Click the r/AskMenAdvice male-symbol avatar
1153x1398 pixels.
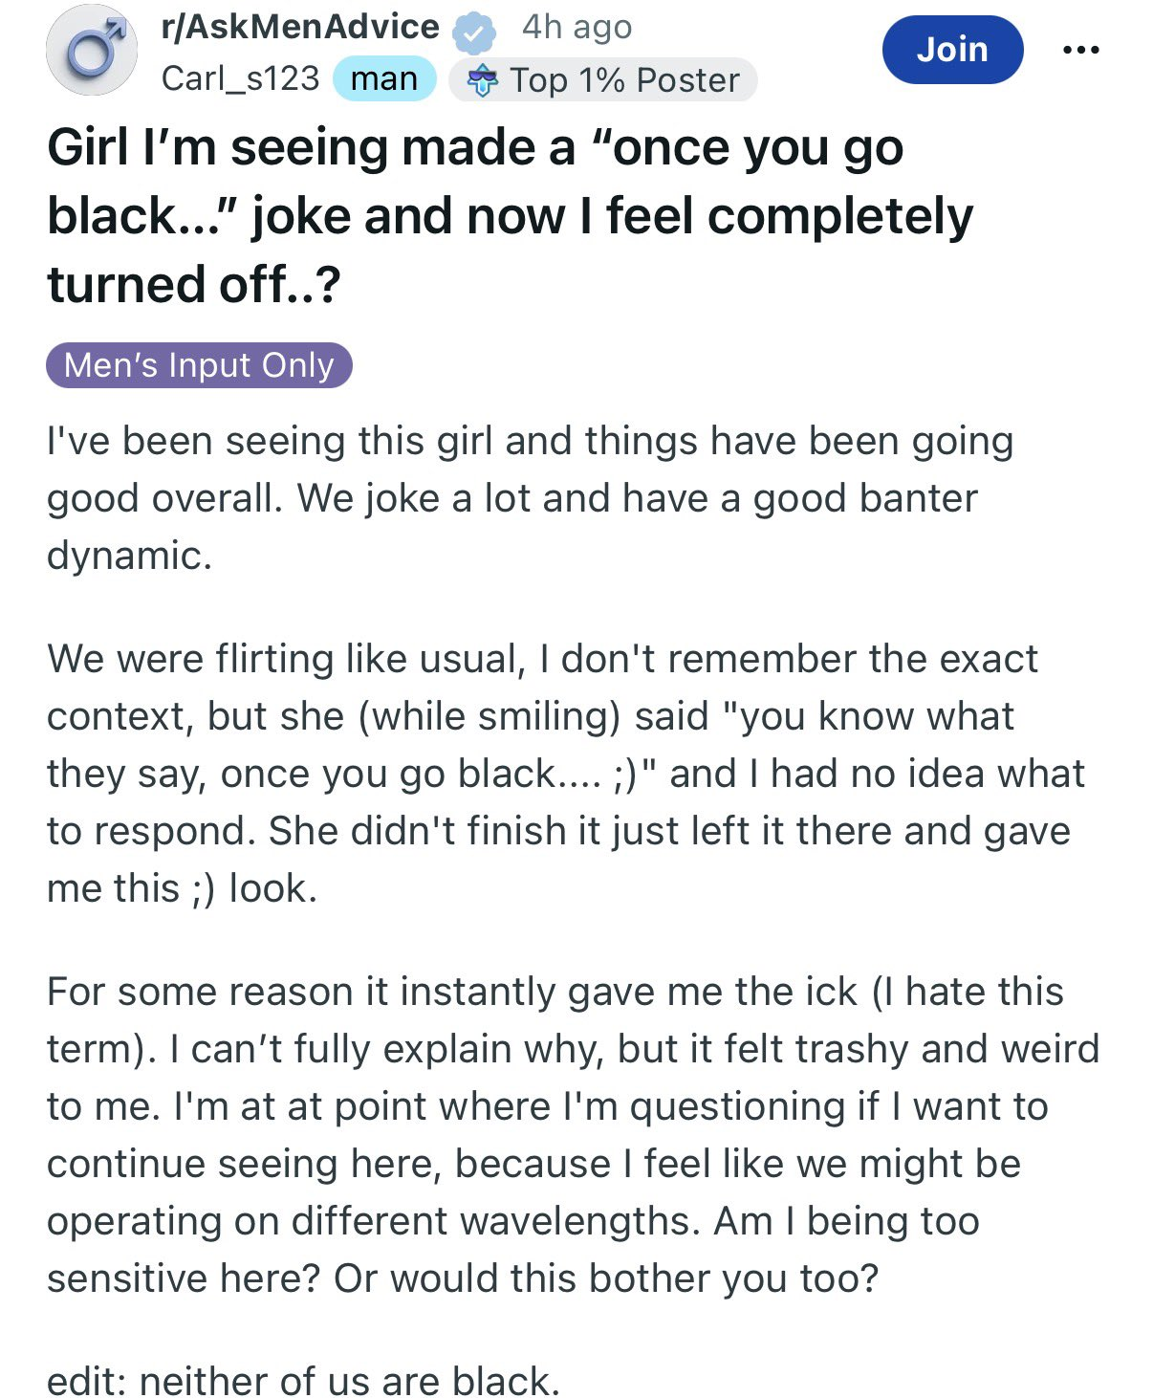pos(92,50)
